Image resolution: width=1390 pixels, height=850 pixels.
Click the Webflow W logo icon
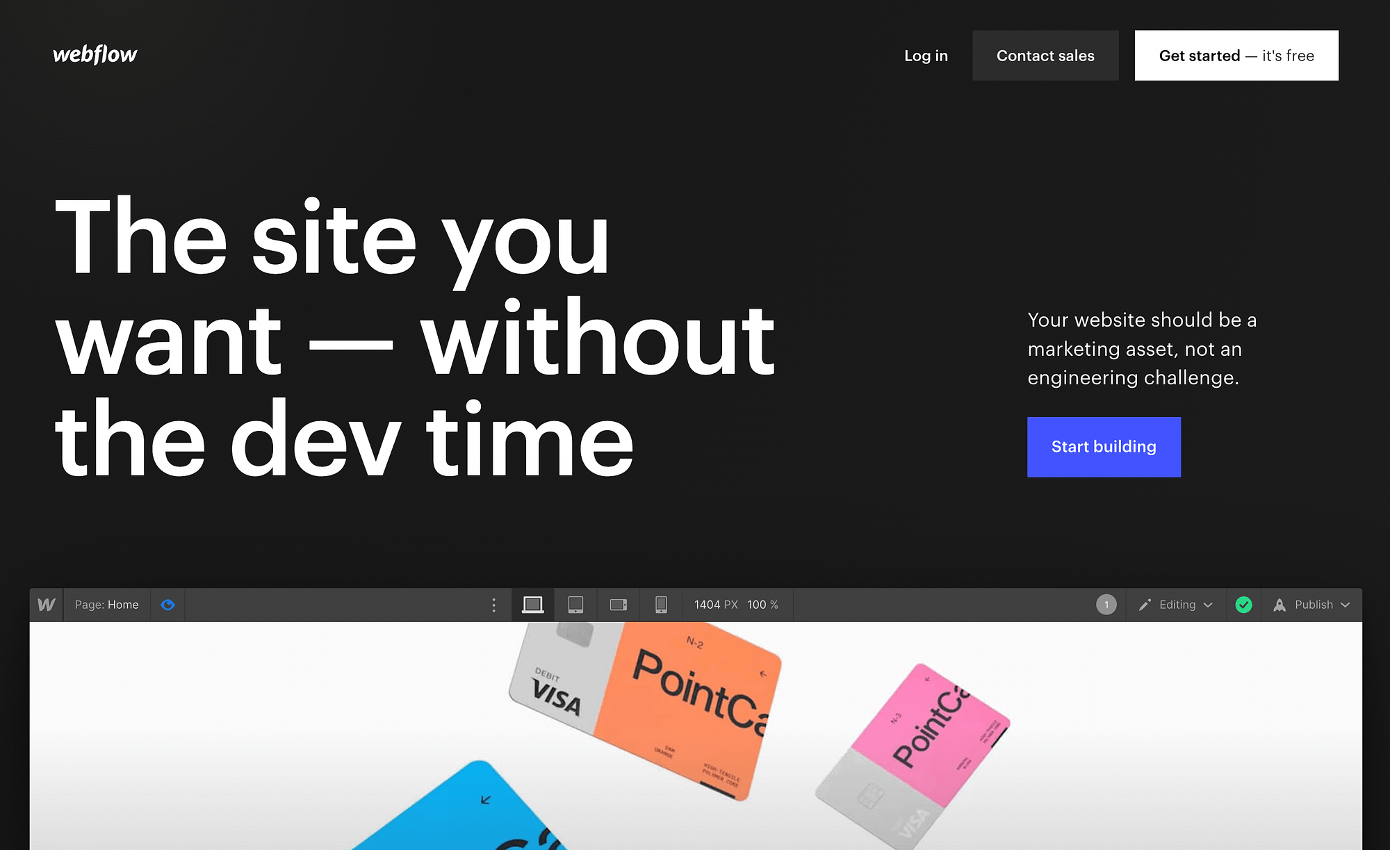46,604
